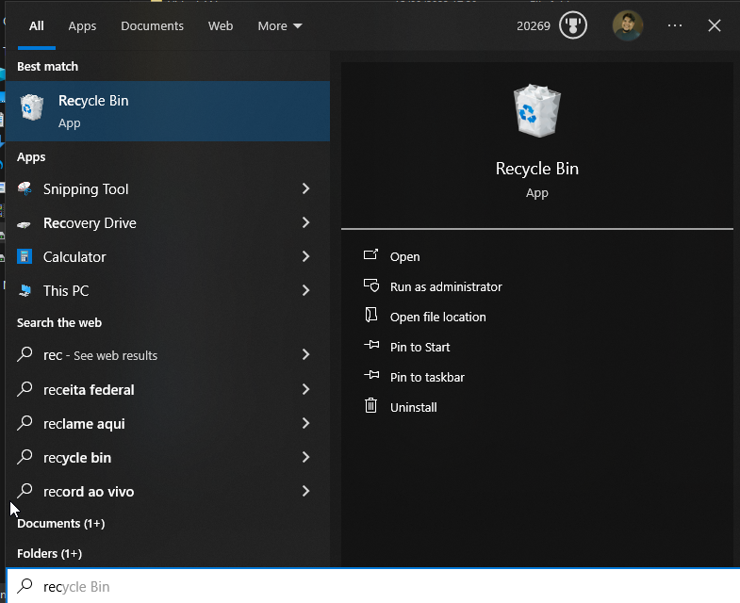Choose Pin to Start
The image size is (740, 603).
(420, 348)
